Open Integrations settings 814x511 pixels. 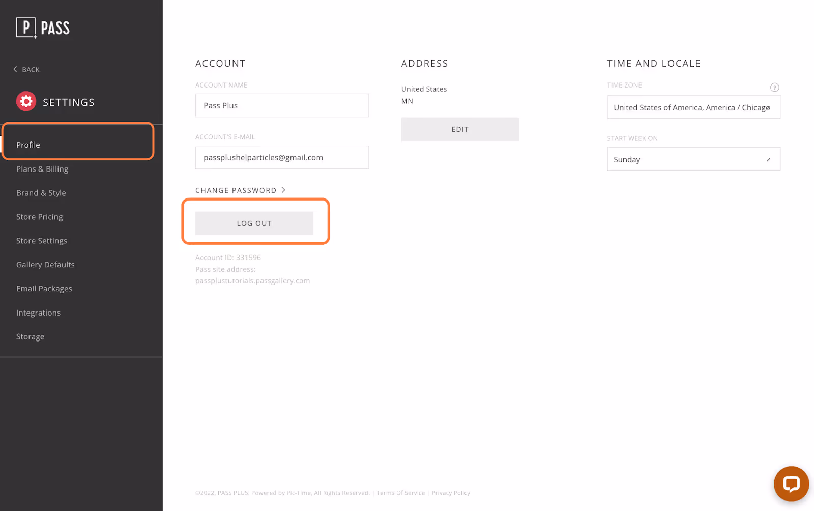38,313
